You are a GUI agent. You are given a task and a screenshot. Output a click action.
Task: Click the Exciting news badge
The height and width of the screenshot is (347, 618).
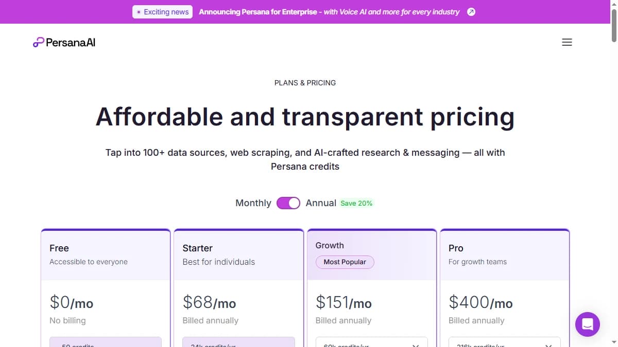pyautogui.click(x=162, y=11)
